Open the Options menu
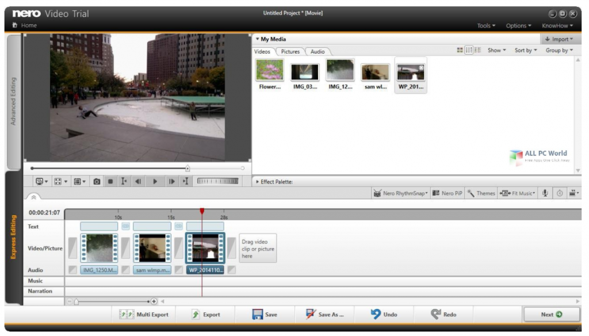589x336 pixels. (518, 25)
